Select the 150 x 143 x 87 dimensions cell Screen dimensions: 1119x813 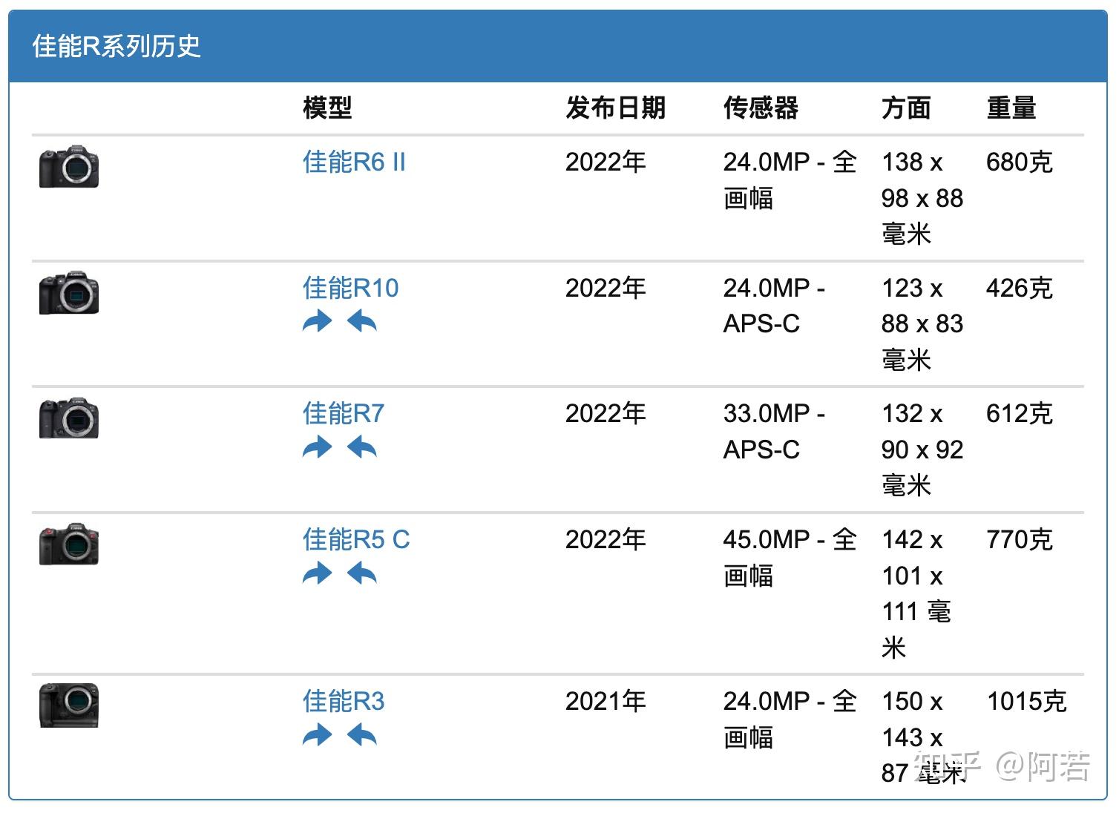click(x=924, y=737)
